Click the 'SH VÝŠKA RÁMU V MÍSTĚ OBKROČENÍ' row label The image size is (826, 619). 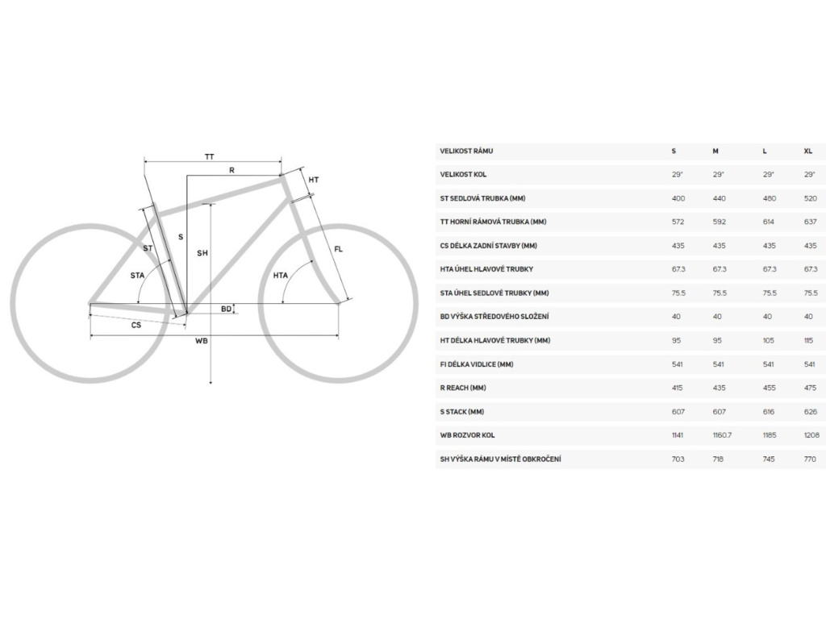500,459
